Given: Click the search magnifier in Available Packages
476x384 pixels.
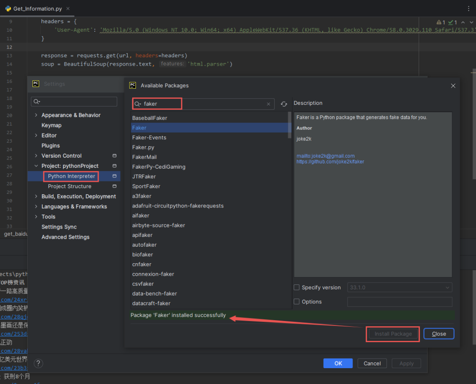Looking at the screenshot, I should coord(138,104).
